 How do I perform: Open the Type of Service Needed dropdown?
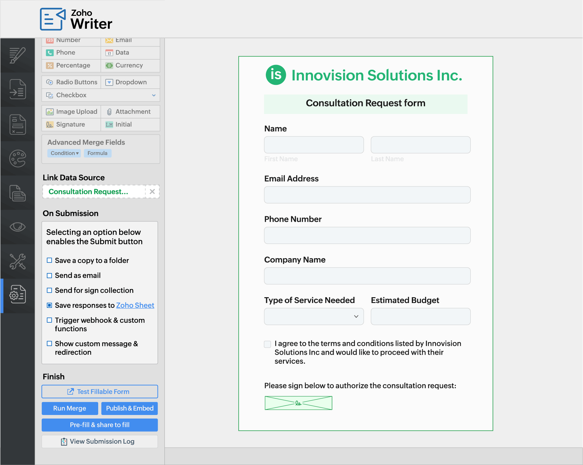coord(314,317)
